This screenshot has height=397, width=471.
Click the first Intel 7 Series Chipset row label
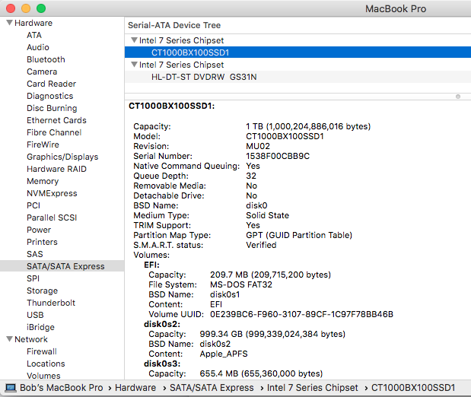click(181, 40)
